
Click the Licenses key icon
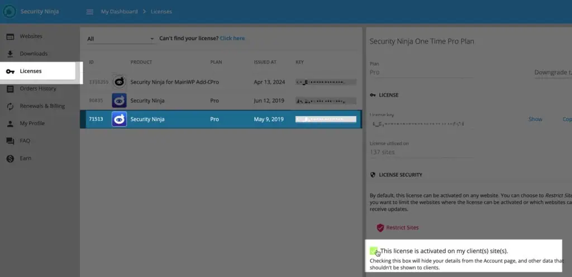[10, 71]
